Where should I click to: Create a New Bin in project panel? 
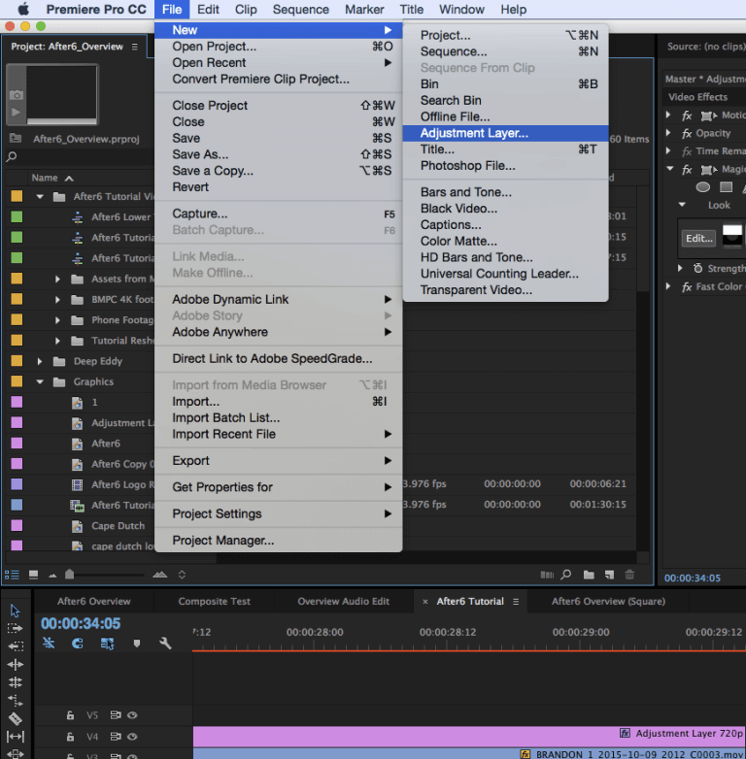point(589,575)
